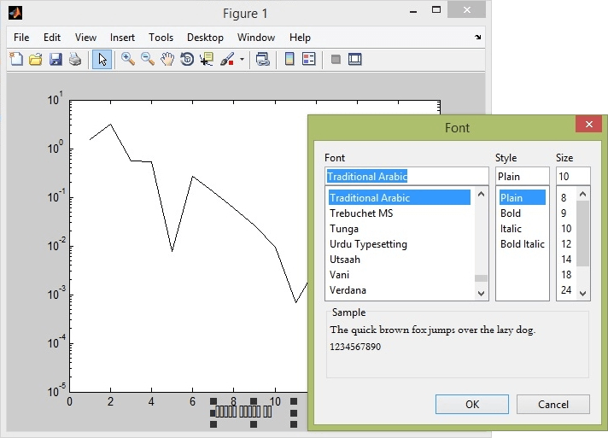Save the figure with the floppy icon
This screenshot has width=608, height=438.
(56, 59)
